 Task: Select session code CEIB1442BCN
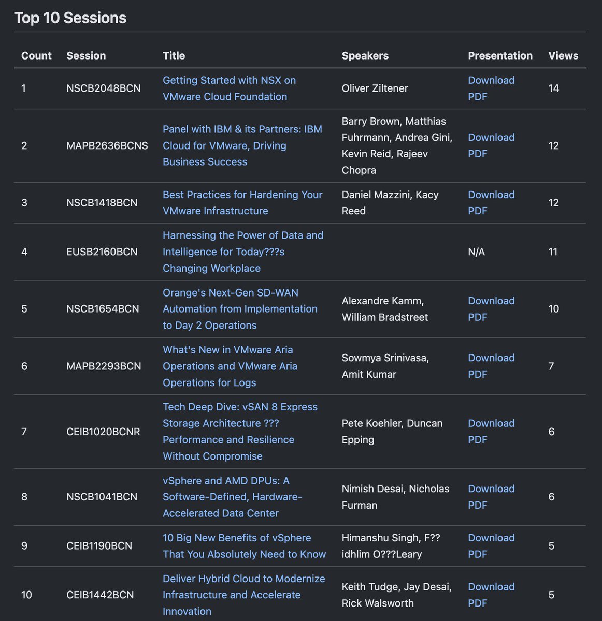(x=100, y=595)
